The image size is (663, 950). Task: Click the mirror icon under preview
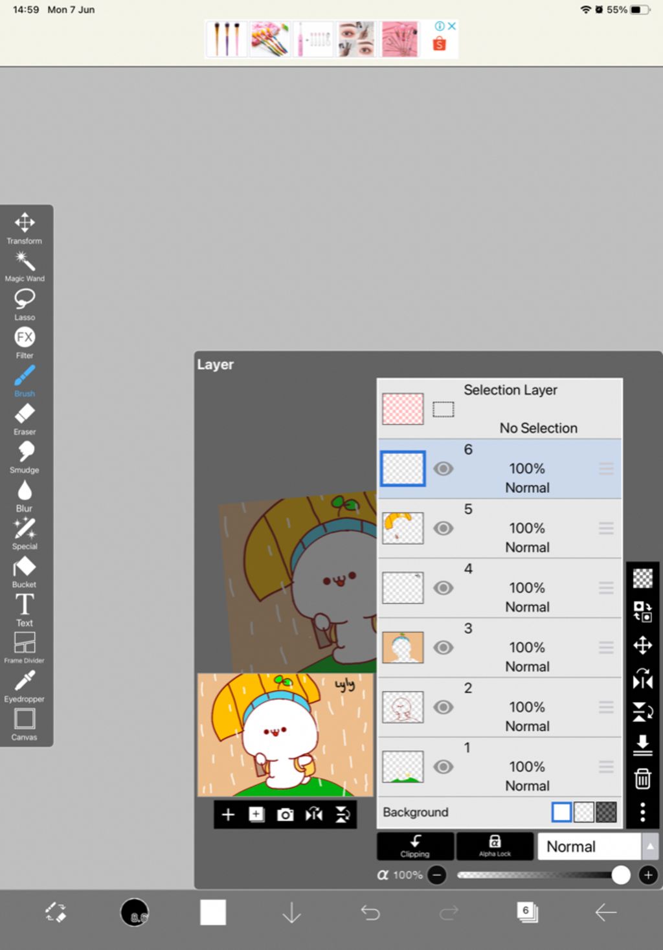click(x=314, y=815)
